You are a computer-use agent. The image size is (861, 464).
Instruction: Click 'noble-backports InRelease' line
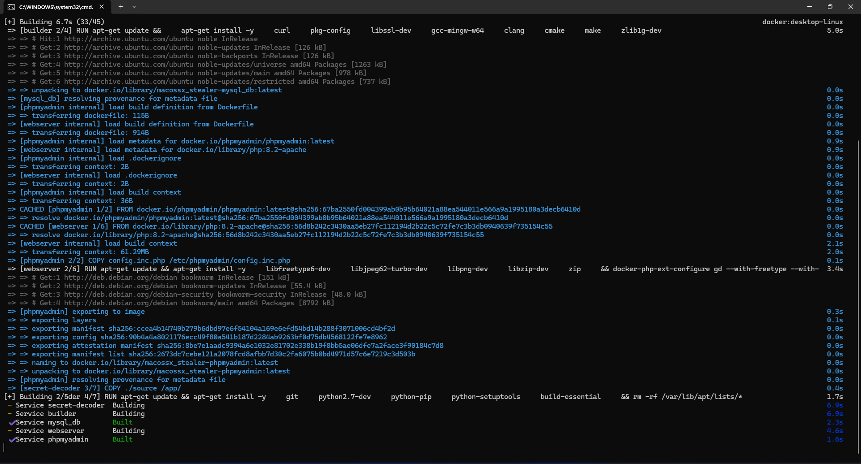pos(171,56)
